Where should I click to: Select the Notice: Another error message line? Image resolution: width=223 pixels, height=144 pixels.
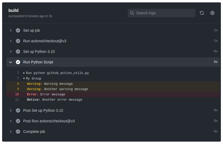point(54,100)
